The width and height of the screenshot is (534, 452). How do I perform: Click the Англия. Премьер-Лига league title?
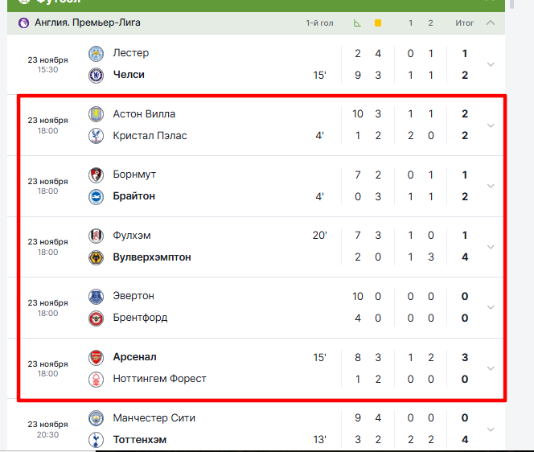(x=88, y=23)
